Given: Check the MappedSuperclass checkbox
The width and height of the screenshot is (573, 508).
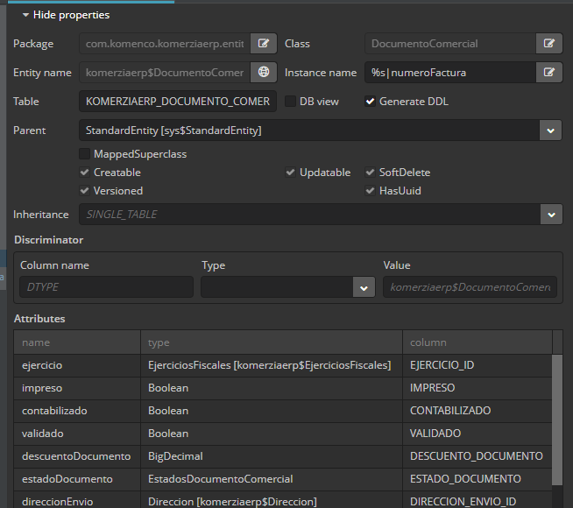Looking at the screenshot, I should [x=85, y=154].
